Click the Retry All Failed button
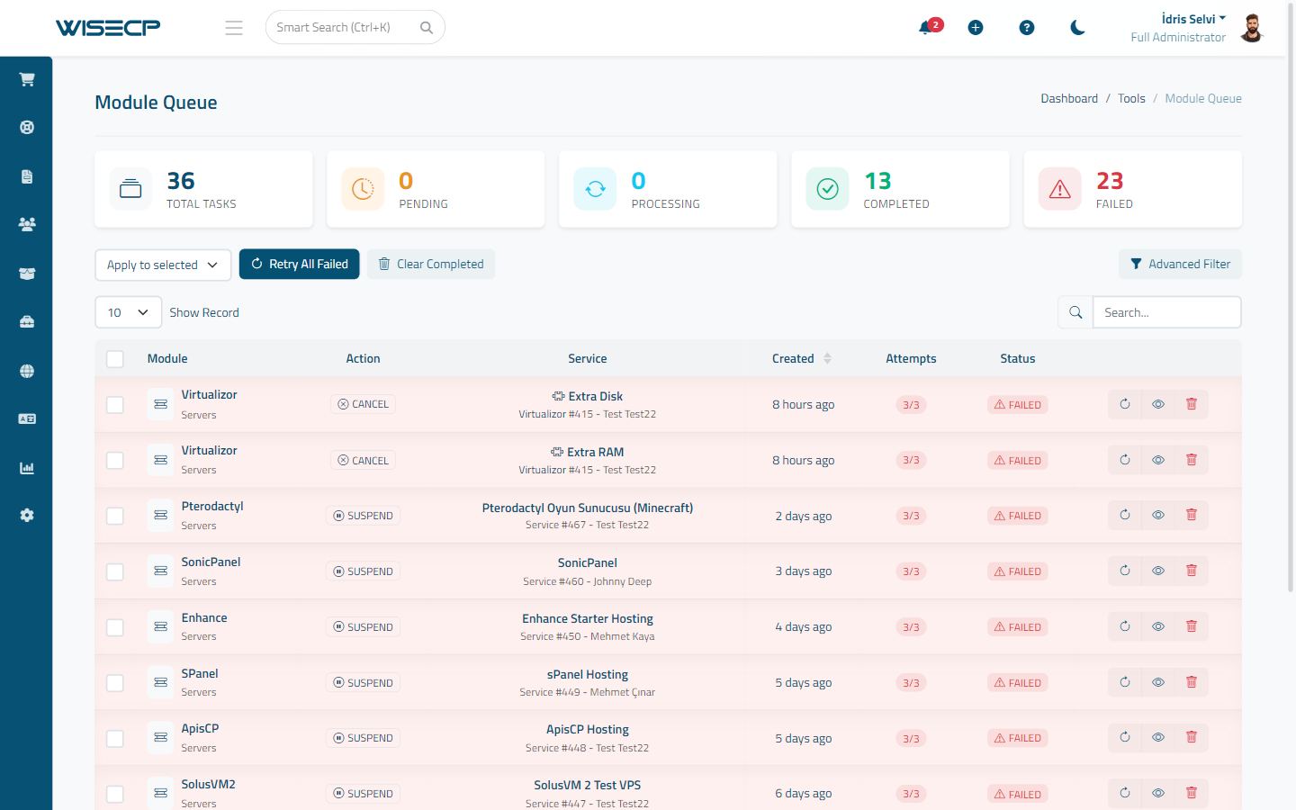This screenshot has width=1296, height=810. 300,264
